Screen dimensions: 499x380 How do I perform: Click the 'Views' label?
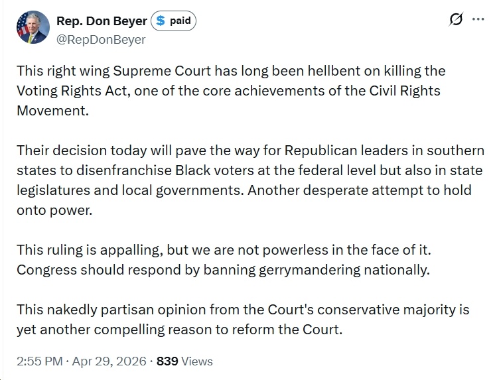point(196,361)
